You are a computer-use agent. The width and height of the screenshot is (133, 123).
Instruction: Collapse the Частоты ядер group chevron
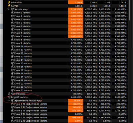[9, 9]
